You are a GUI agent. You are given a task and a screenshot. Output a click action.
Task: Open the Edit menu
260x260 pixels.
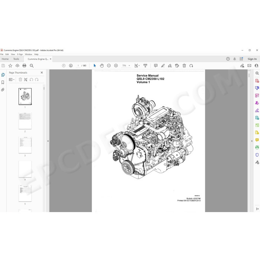coord(7,54)
